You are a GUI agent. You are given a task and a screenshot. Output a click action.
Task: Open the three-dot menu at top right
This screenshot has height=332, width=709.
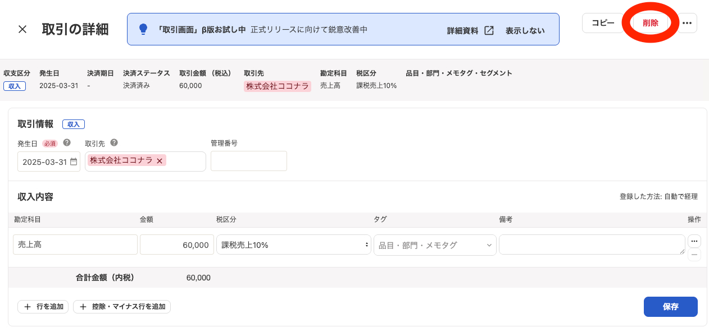[687, 22]
